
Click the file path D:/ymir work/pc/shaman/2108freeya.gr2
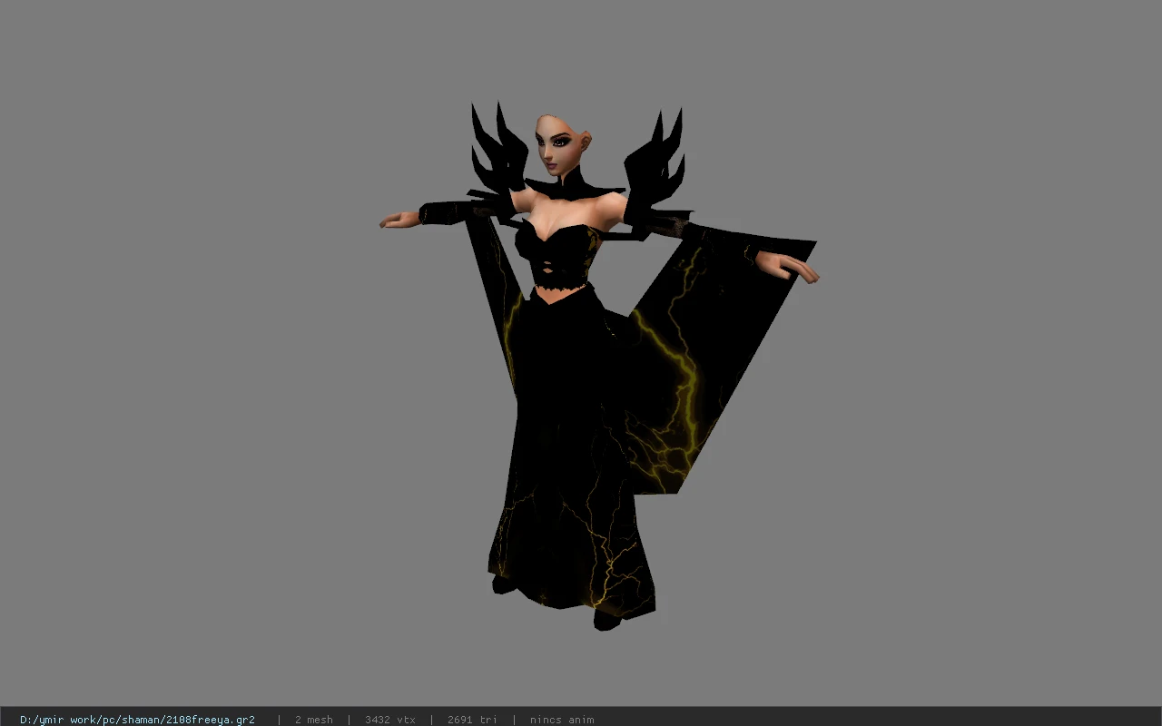(x=137, y=720)
